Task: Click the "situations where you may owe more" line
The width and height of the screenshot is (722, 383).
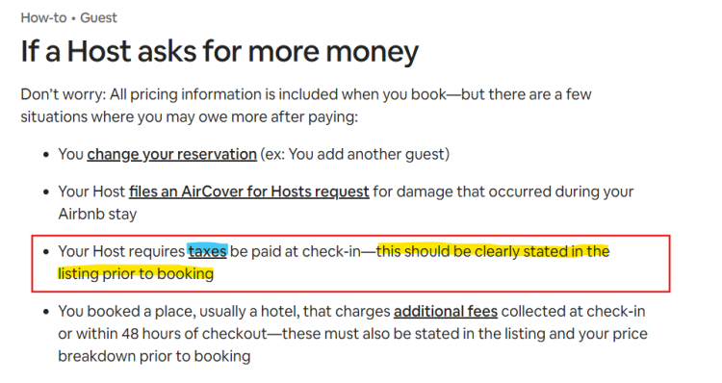Action: coord(190,117)
